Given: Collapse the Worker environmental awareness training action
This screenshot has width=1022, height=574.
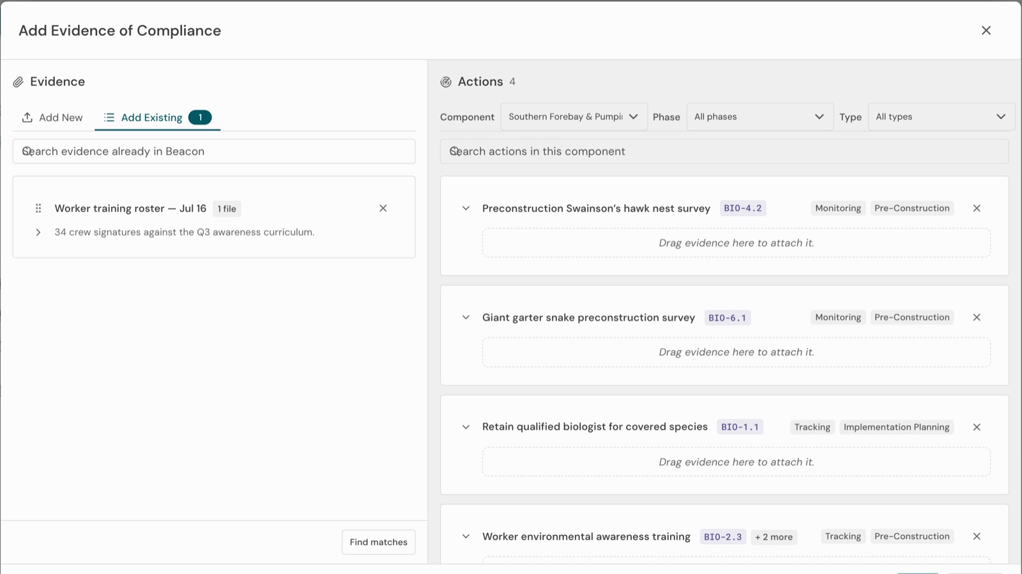Looking at the screenshot, I should (x=466, y=536).
